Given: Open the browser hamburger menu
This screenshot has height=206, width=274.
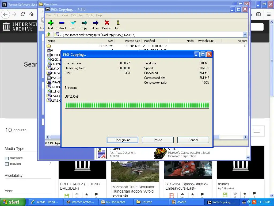Looking at the screenshot, I should [x=269, y=14].
